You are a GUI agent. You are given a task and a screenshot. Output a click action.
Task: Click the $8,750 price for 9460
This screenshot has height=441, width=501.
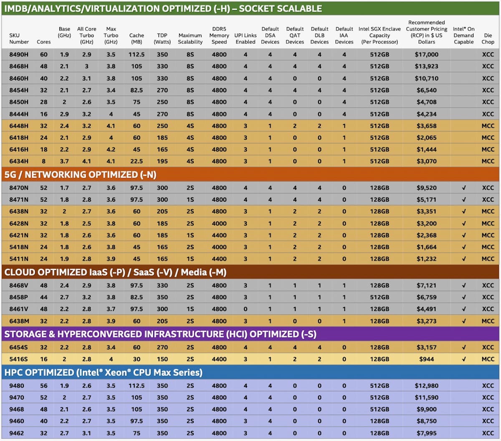427,421
